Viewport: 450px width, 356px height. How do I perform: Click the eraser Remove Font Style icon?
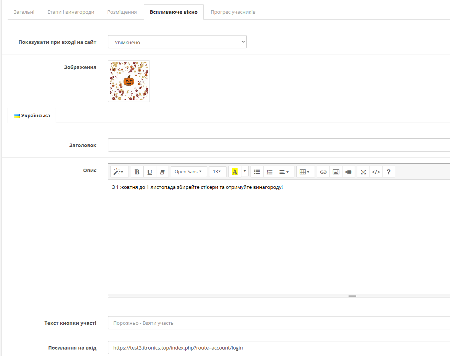[x=162, y=172]
